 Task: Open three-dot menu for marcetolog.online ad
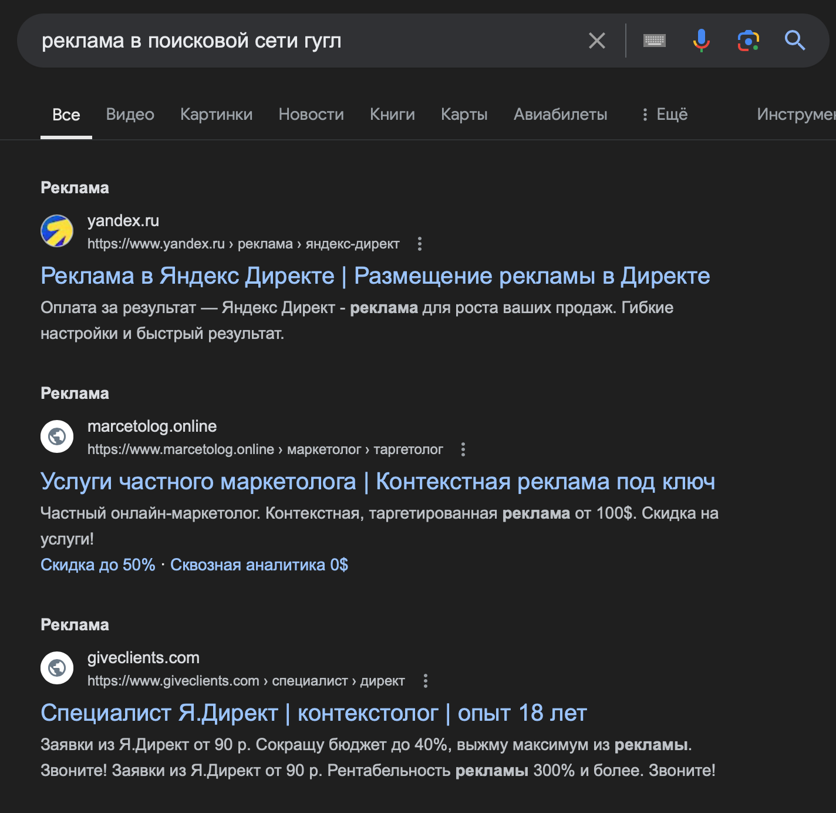click(x=463, y=449)
